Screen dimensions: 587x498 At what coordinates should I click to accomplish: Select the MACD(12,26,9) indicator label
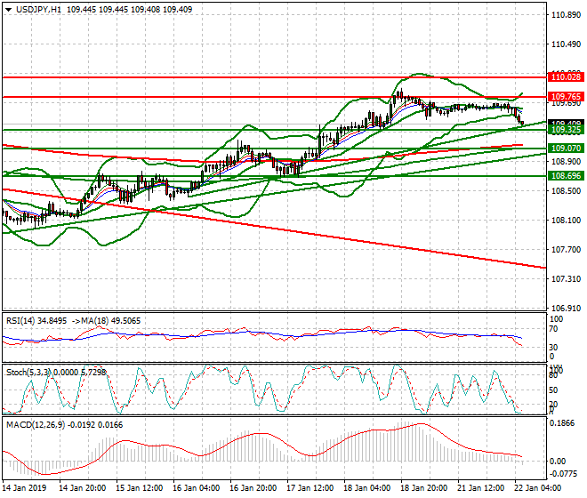tap(36, 424)
